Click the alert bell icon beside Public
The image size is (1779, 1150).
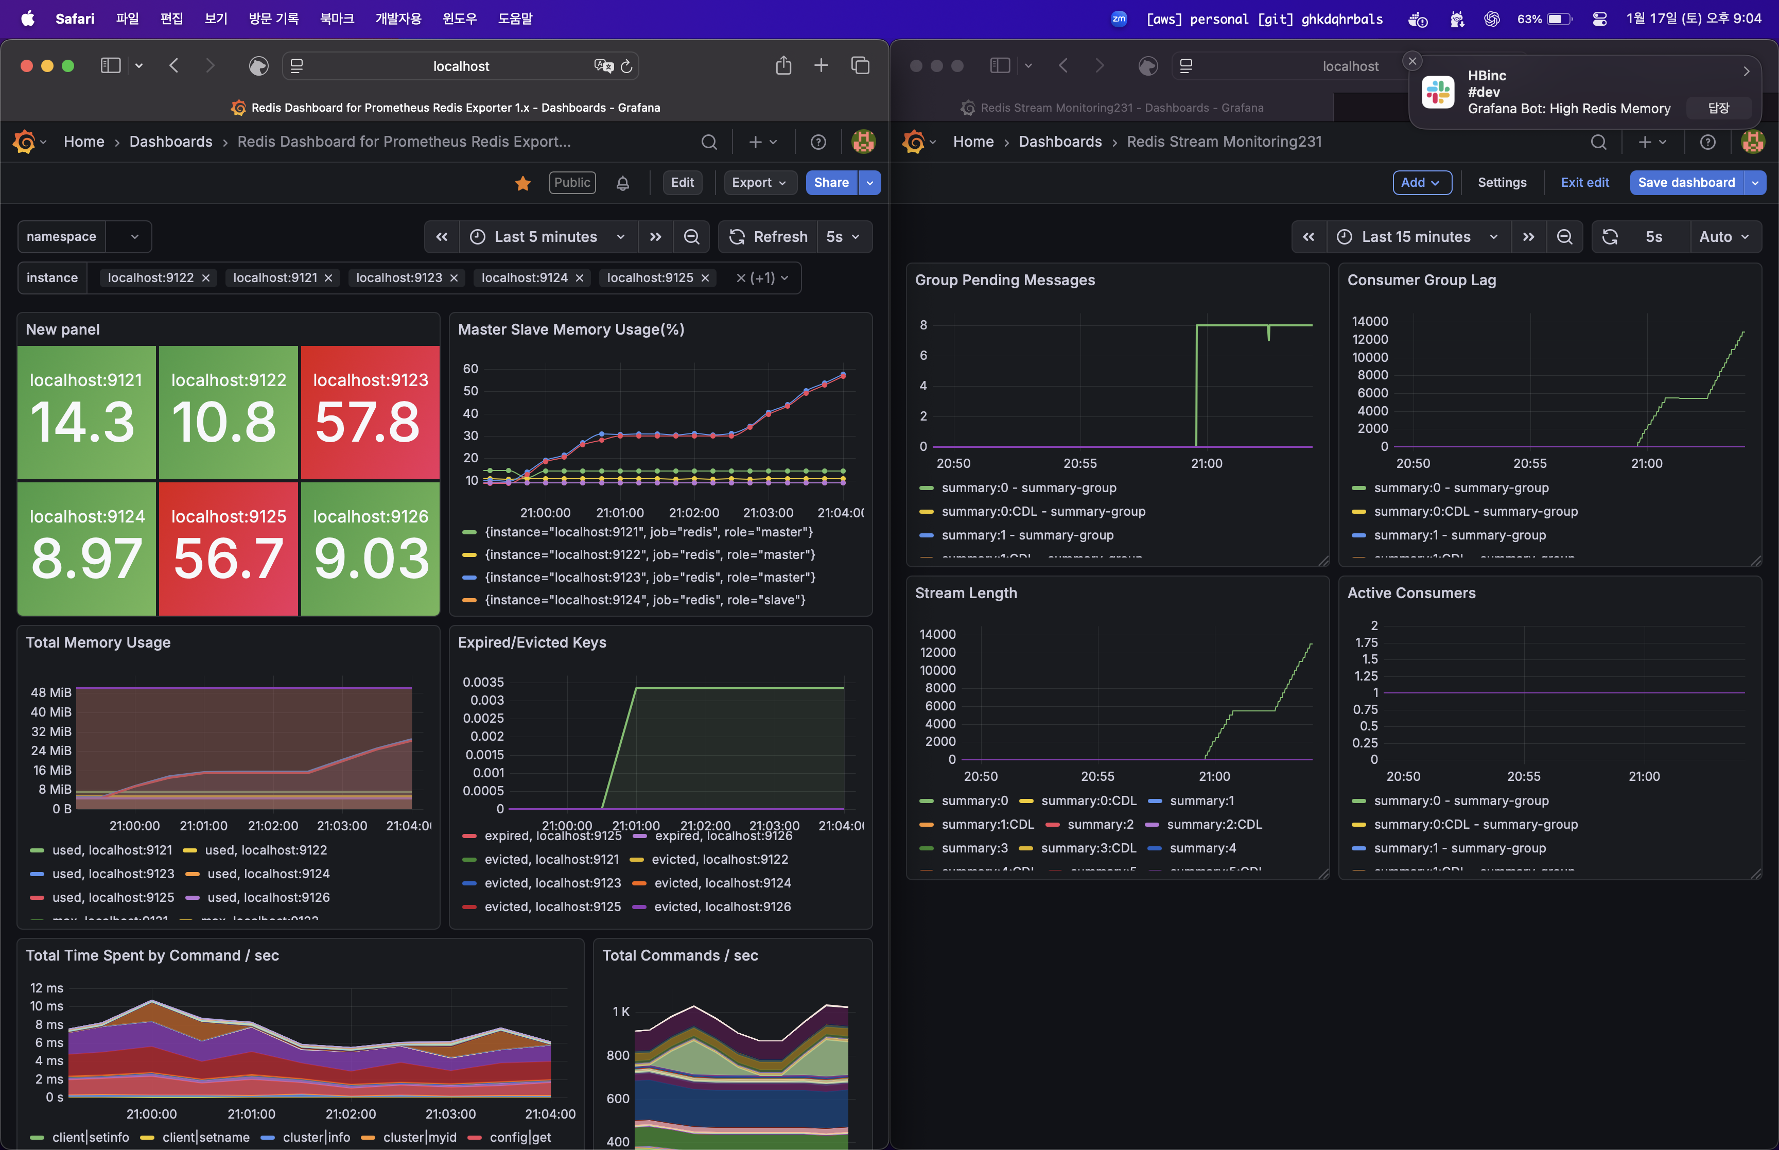click(x=623, y=183)
